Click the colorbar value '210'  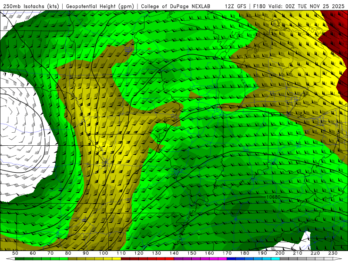pos(298,253)
